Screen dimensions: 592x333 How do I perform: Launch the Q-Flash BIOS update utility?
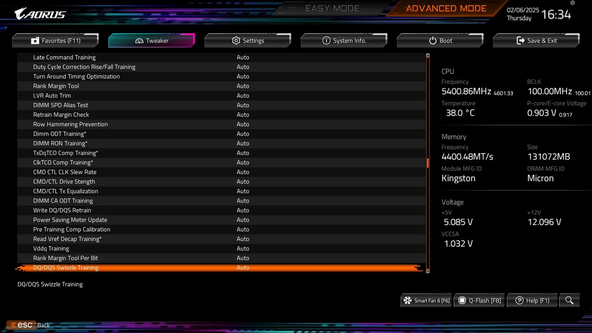pos(480,301)
